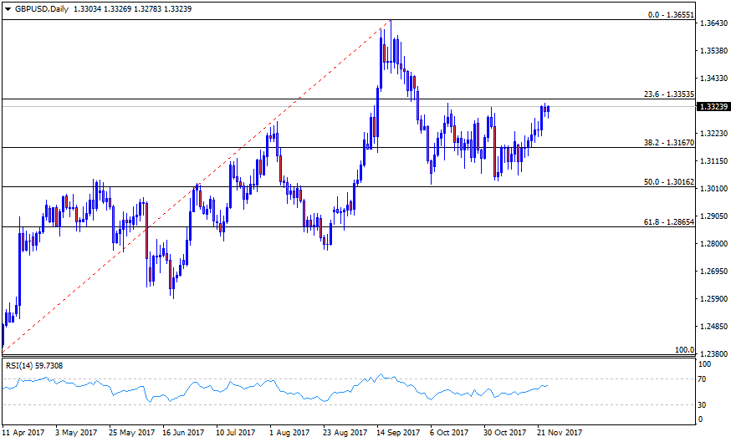Click the RSI 30 level axis label
731x442 pixels.
click(x=703, y=404)
